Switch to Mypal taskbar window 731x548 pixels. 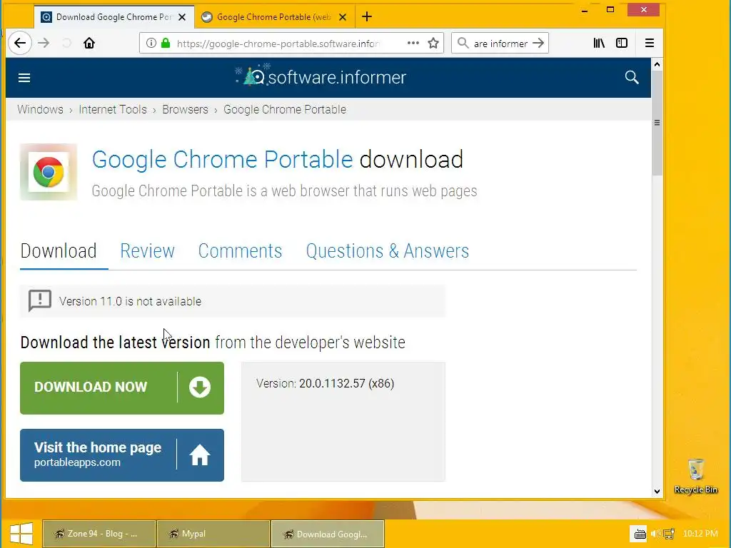(x=213, y=534)
